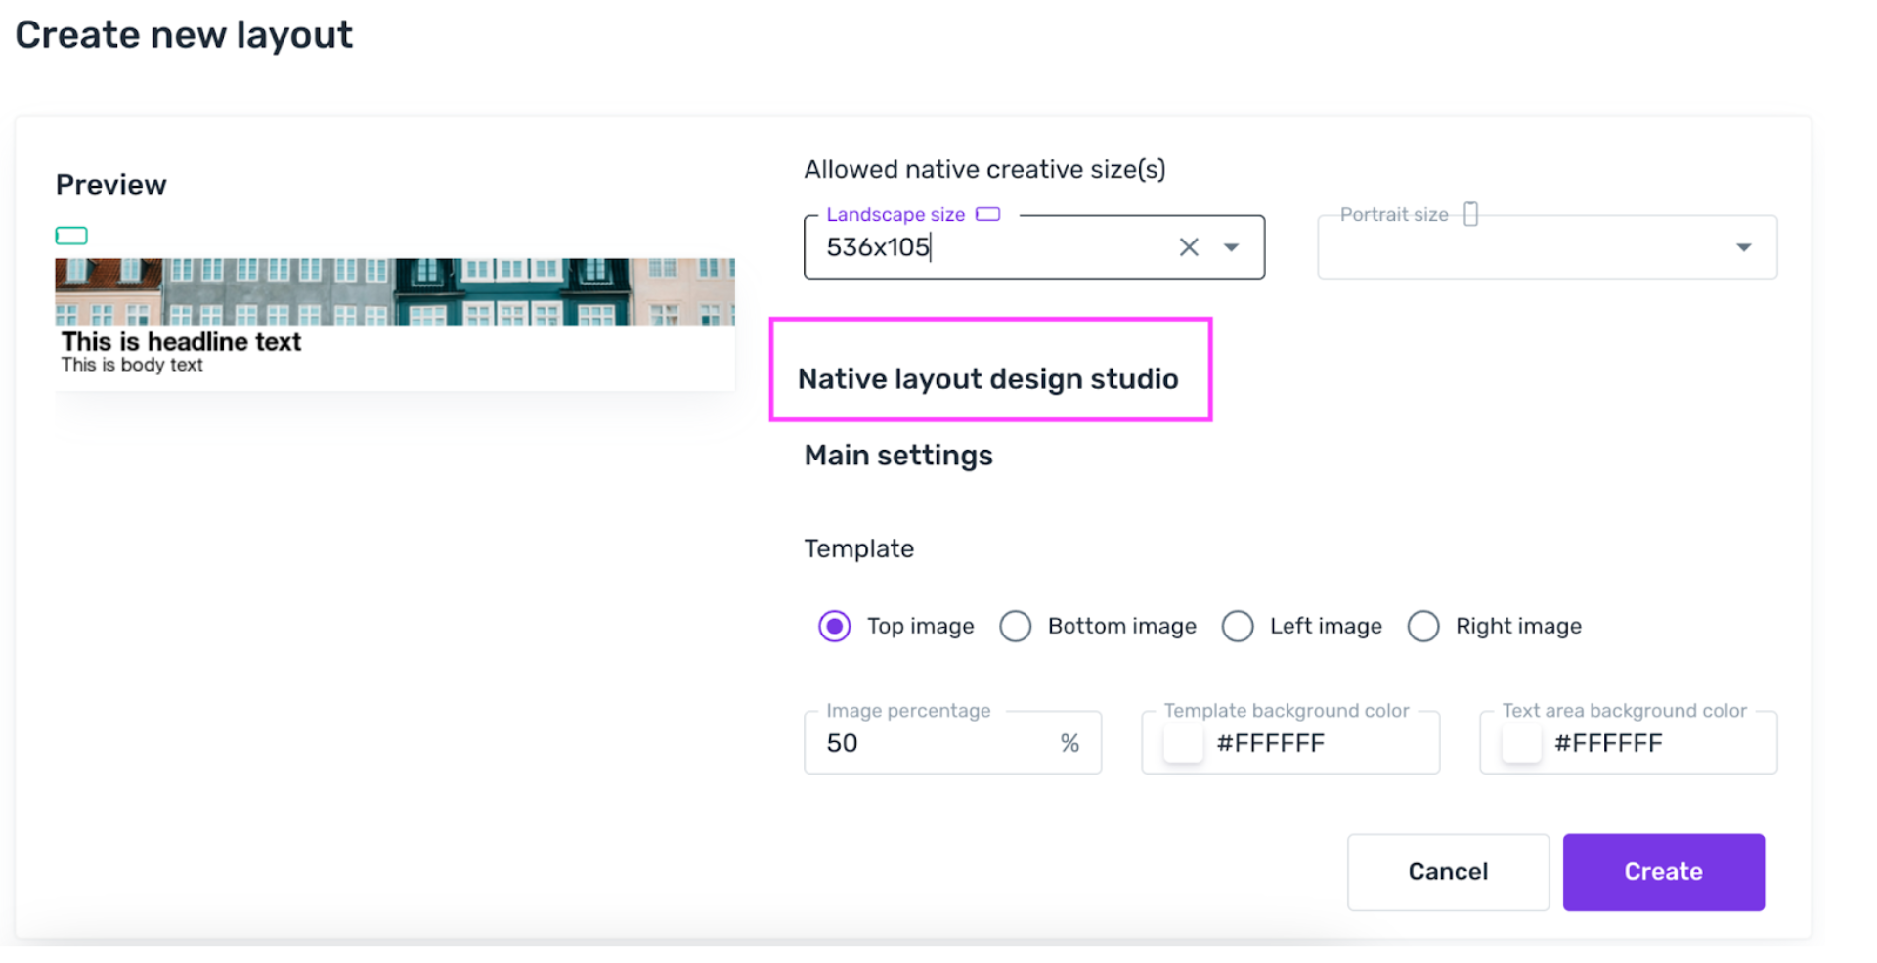This screenshot has height=963, width=1877.
Task: Click the 'This is headline text' preview
Action: [x=181, y=341]
